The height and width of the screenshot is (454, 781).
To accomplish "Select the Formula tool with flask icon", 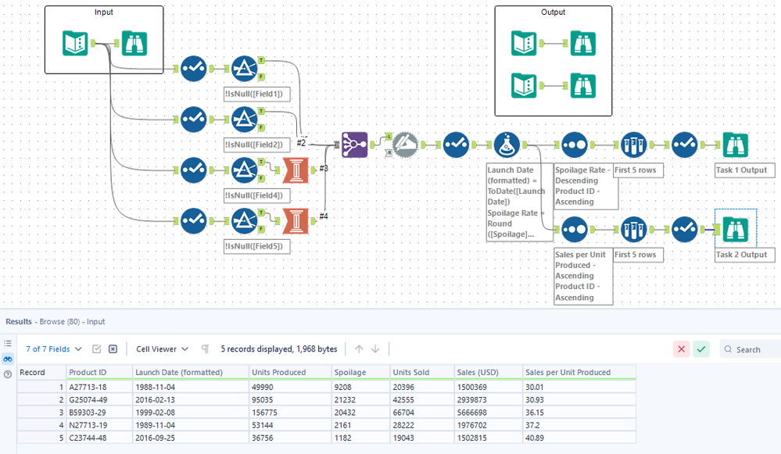I will [507, 145].
